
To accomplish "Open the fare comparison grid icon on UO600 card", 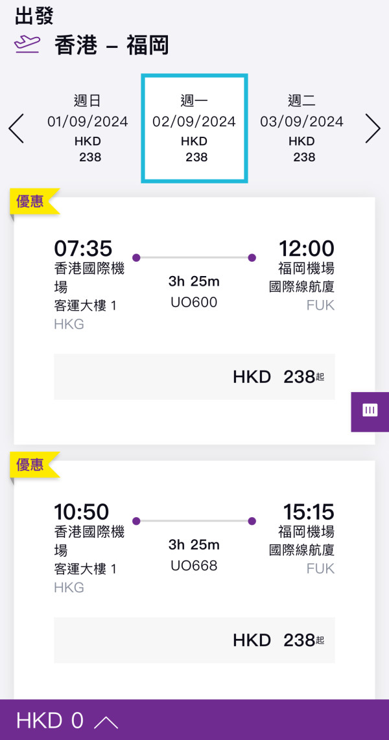I will click(370, 411).
